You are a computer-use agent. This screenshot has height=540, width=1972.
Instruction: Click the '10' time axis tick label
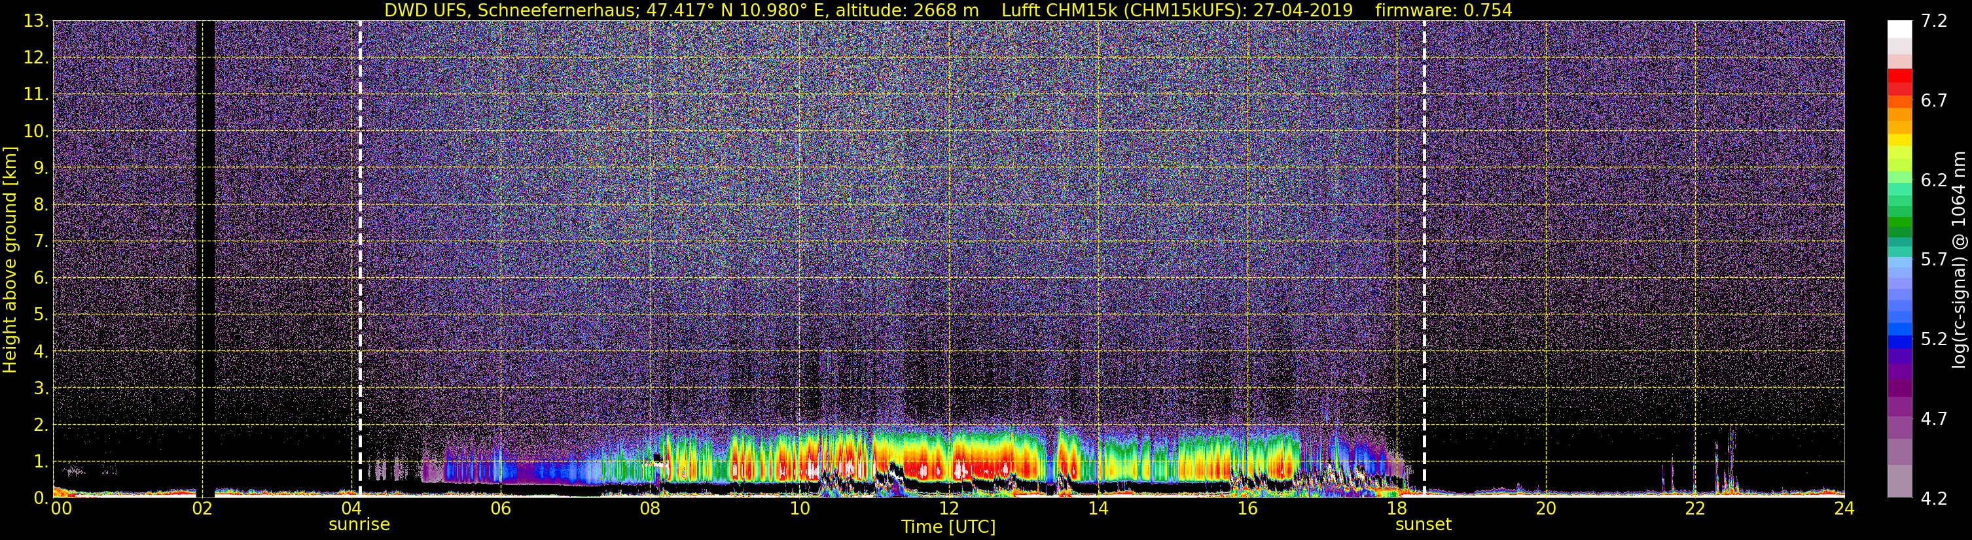[x=799, y=509]
